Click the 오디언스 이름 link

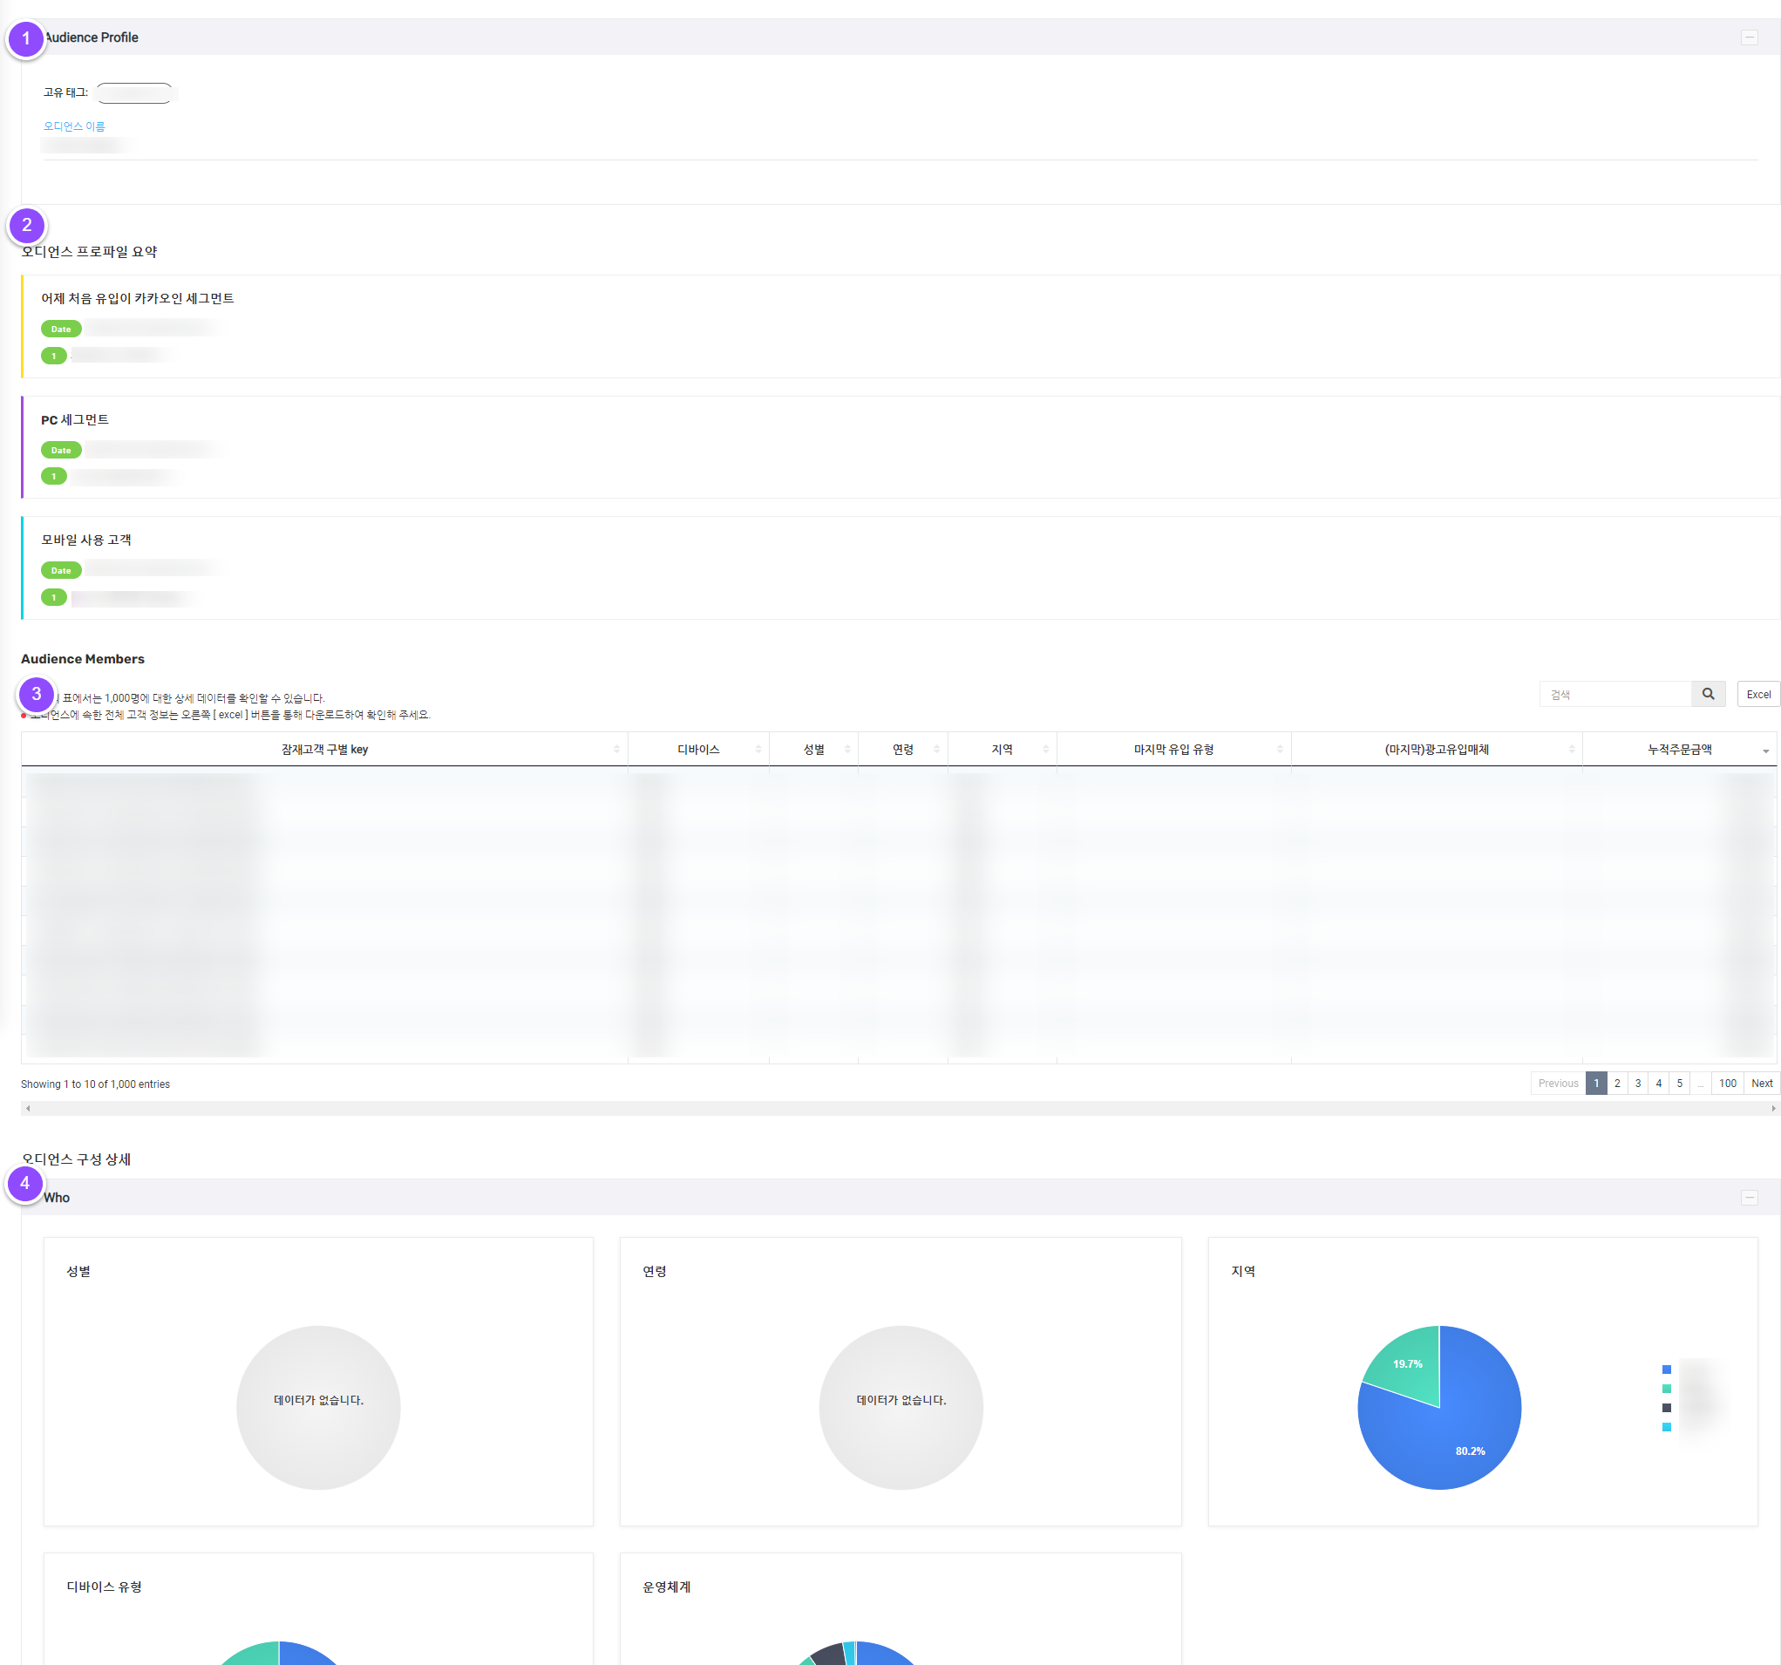point(74,126)
